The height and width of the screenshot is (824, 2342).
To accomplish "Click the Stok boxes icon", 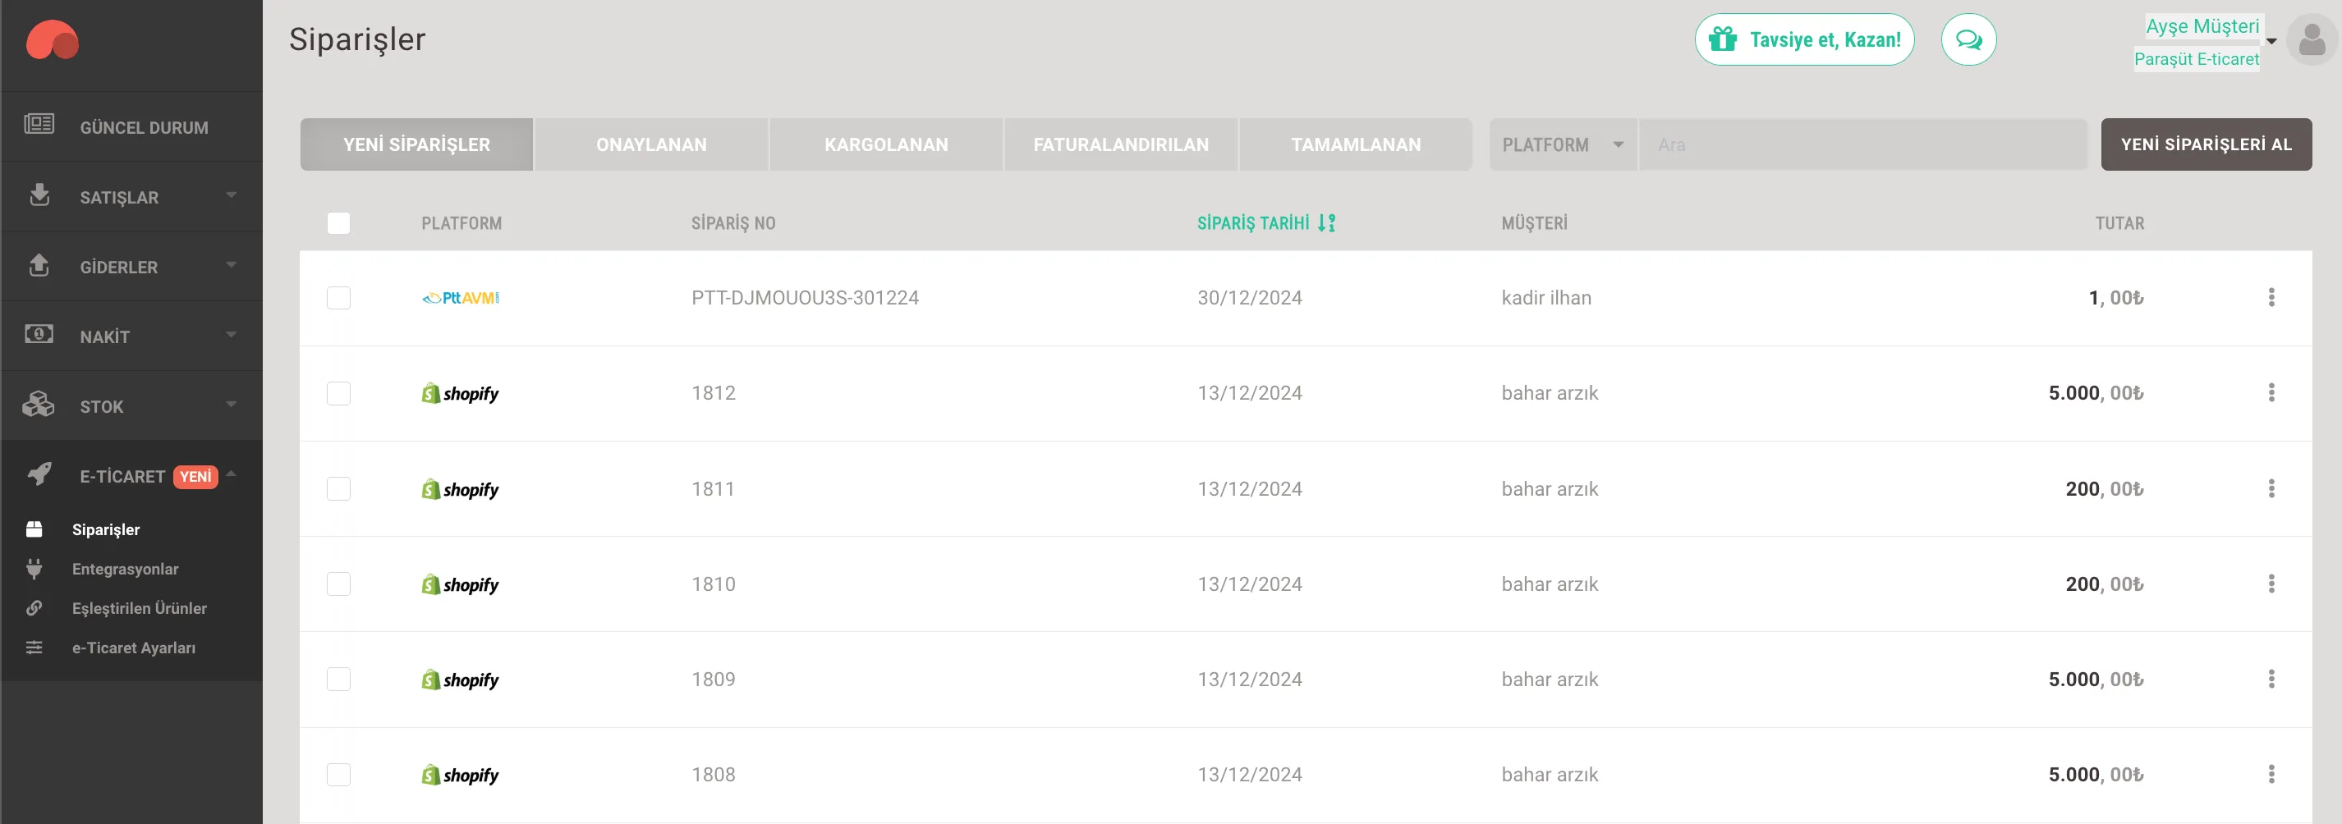I will click(38, 405).
